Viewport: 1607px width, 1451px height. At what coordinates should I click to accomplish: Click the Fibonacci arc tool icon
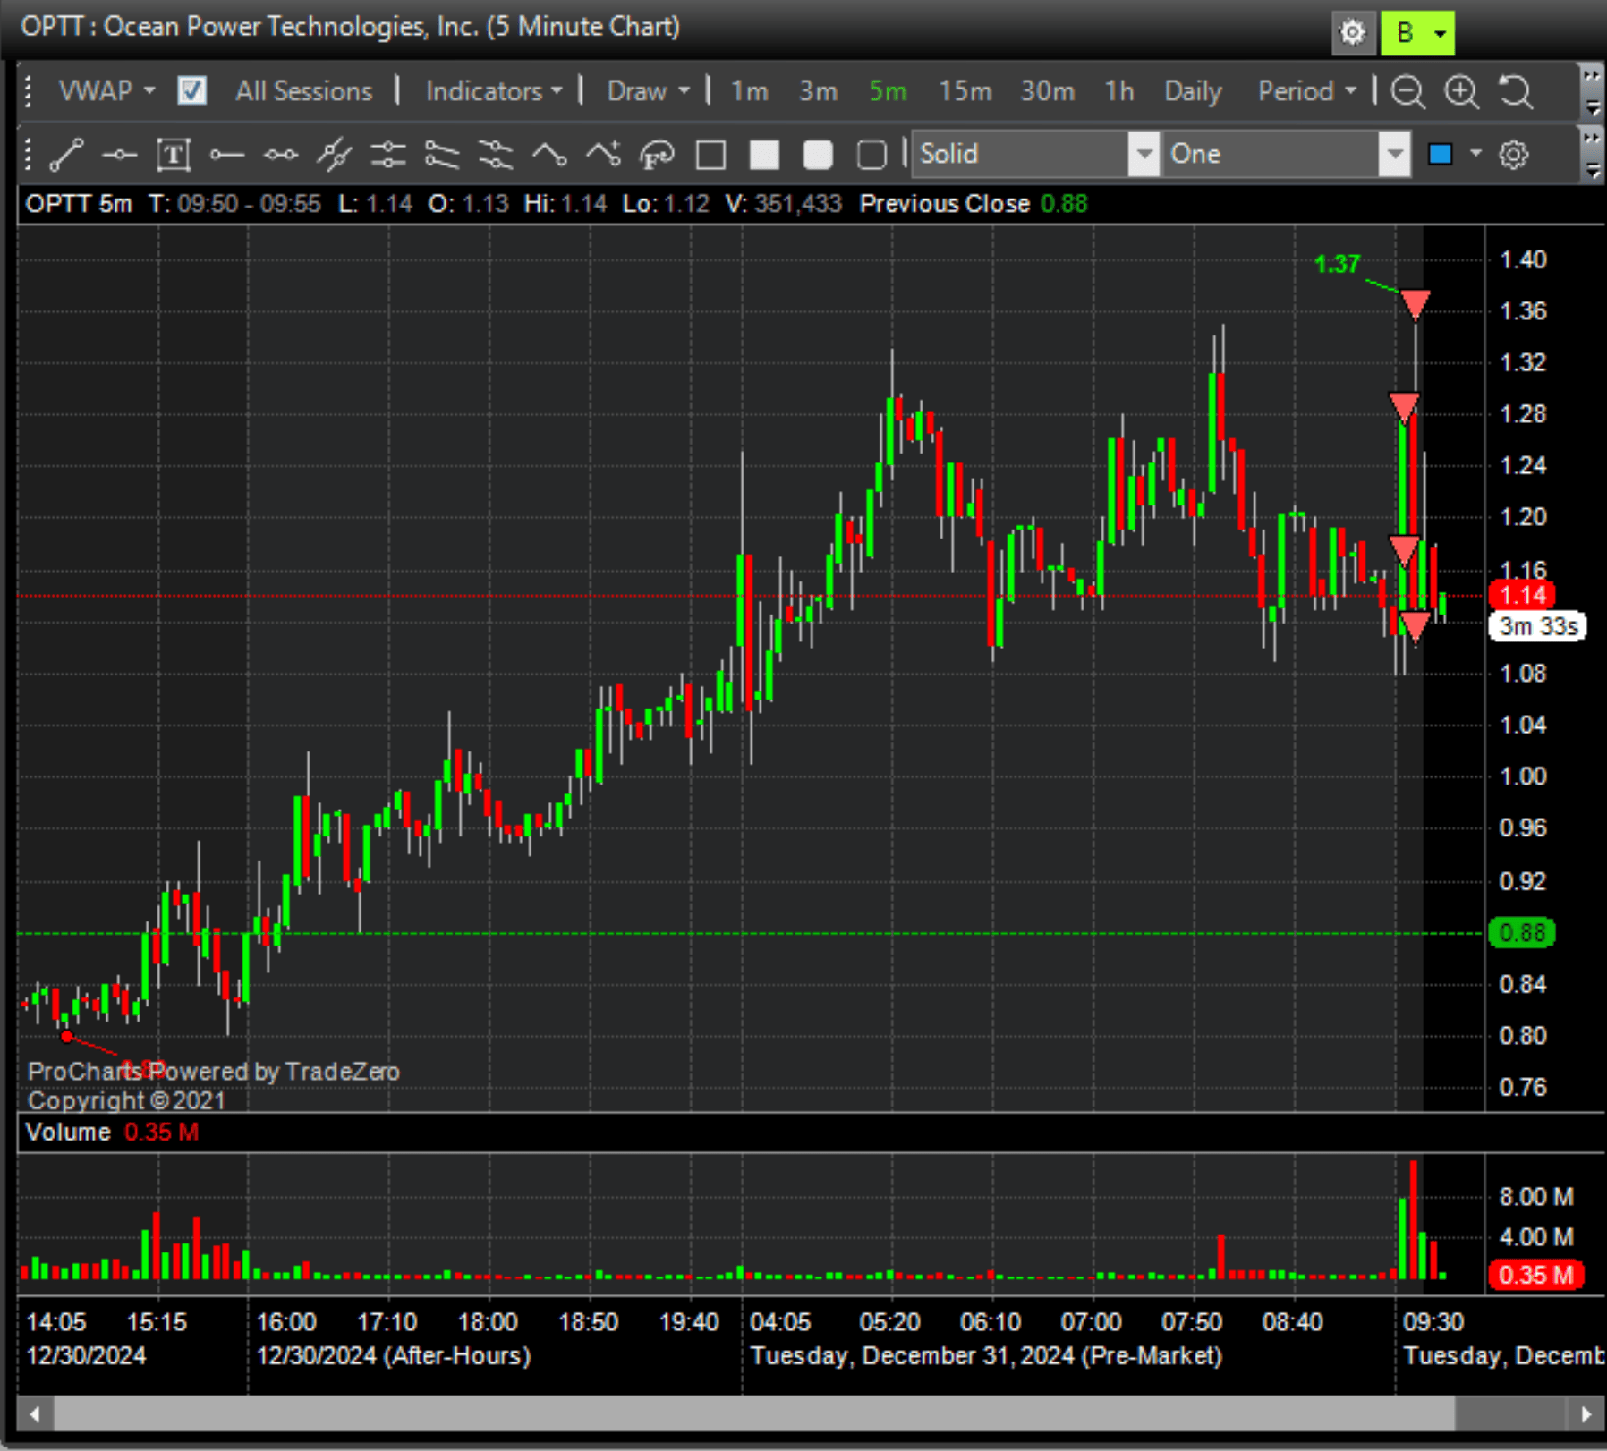point(657,155)
